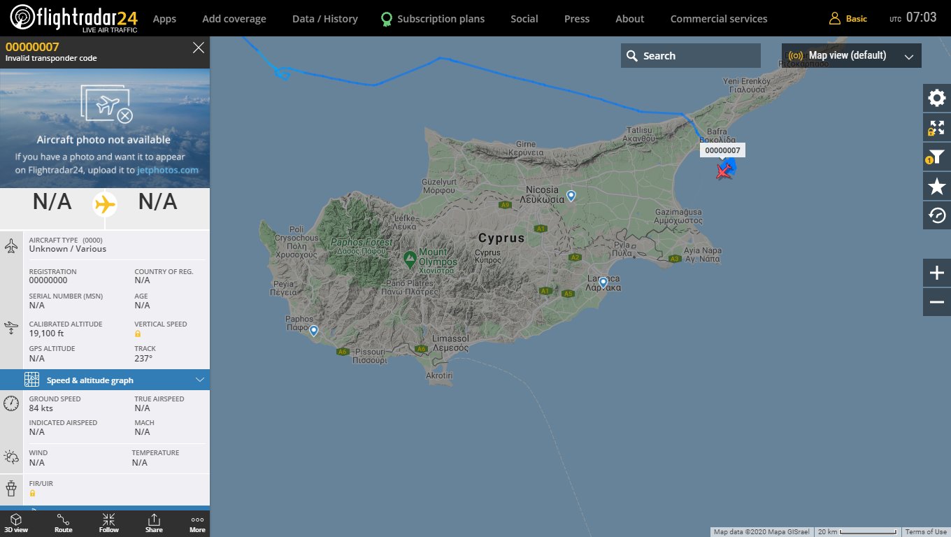The height and width of the screenshot is (537, 951).
Task: Follow the selected aircraft
Action: coord(108,523)
